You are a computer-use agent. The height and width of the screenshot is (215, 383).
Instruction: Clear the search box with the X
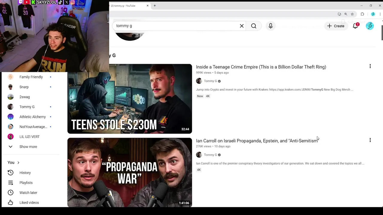pos(242,26)
